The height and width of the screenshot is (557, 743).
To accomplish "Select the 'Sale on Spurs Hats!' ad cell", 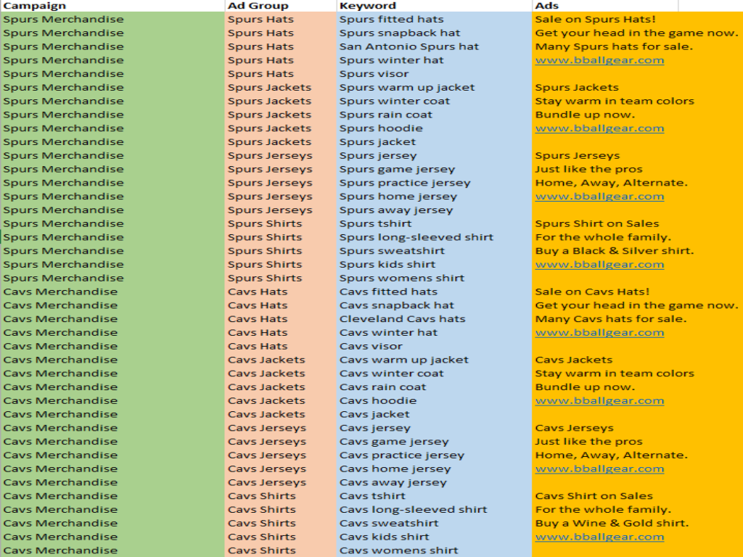I will (x=595, y=20).
